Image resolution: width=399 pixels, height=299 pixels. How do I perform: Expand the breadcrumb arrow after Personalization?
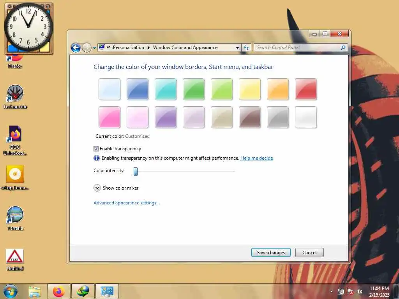click(148, 47)
